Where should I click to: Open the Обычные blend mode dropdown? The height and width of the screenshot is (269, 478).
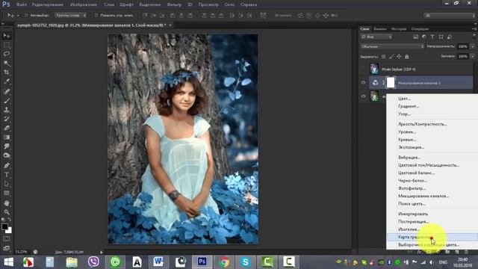click(x=392, y=46)
